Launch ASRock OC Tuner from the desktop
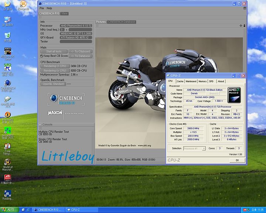266x213 pixels. 7,54
